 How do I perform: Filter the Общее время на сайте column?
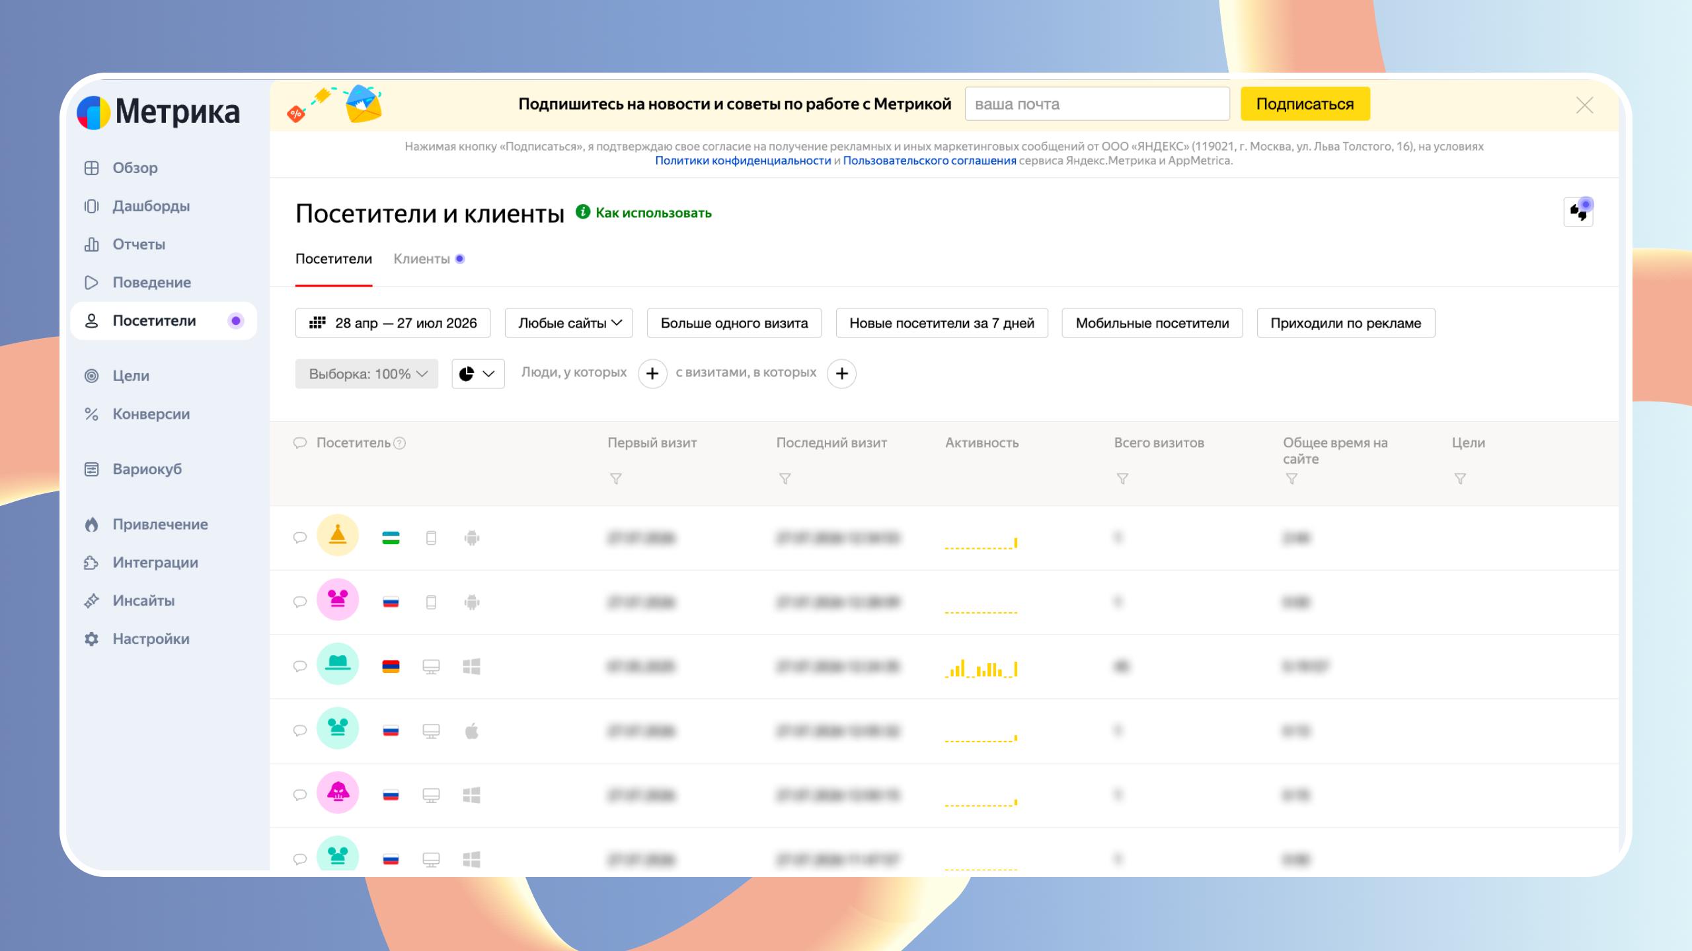(1291, 479)
